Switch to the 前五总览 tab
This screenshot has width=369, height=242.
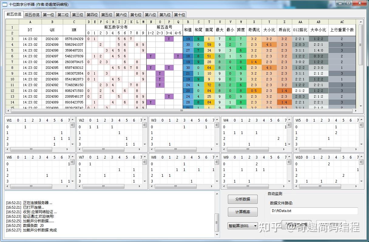pos(14,14)
